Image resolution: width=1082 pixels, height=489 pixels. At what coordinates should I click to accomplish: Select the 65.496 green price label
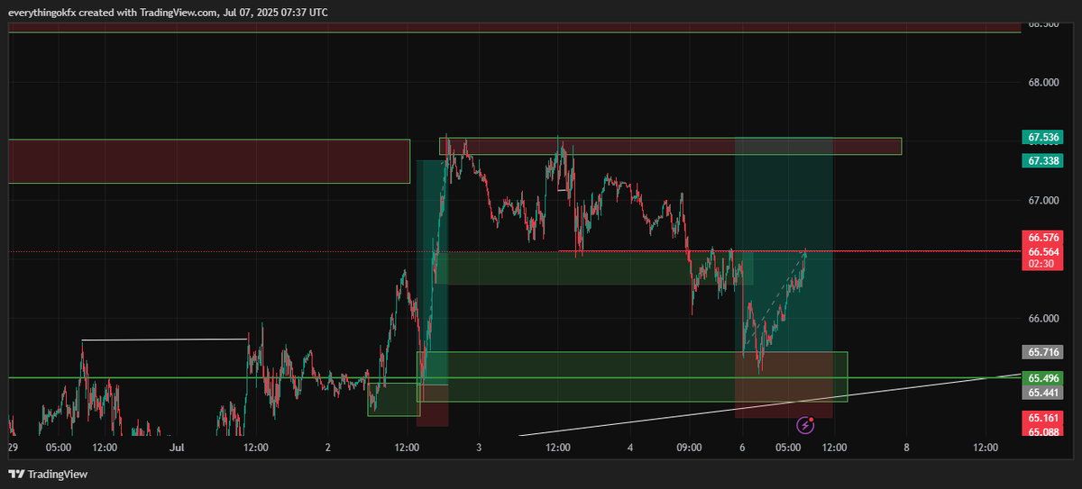[x=1043, y=378]
